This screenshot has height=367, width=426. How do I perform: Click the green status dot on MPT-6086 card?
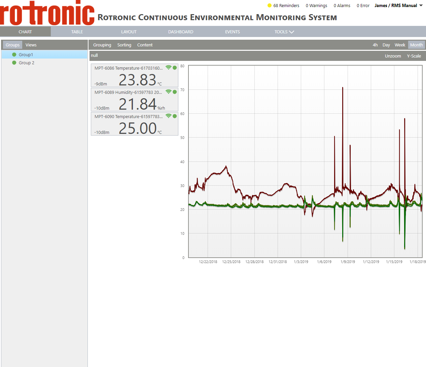[175, 68]
